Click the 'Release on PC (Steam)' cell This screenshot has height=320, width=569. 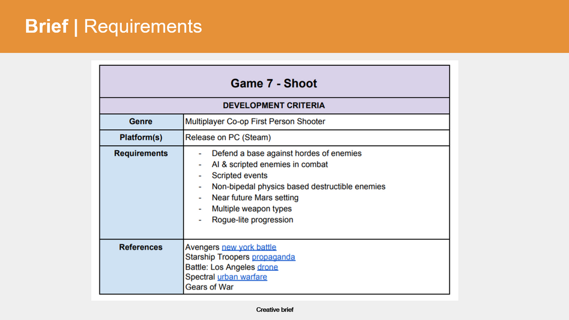point(316,137)
